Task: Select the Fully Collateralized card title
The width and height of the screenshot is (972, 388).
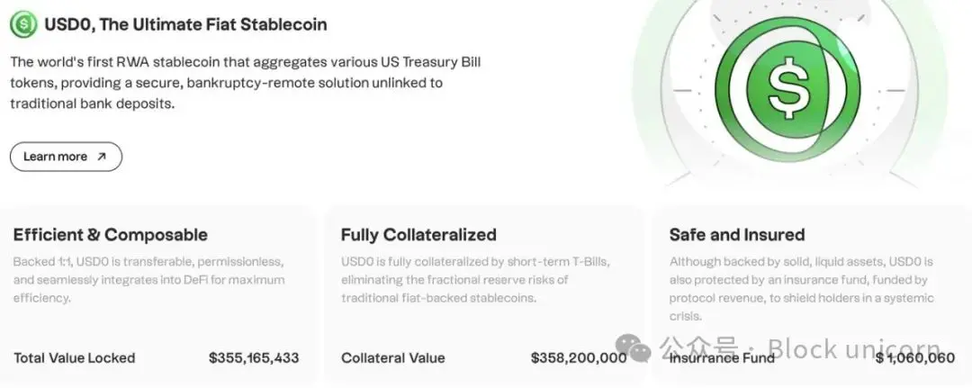Action: click(418, 235)
